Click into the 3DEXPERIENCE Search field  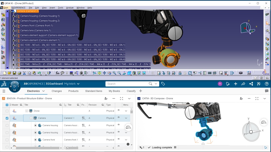point(128,84)
